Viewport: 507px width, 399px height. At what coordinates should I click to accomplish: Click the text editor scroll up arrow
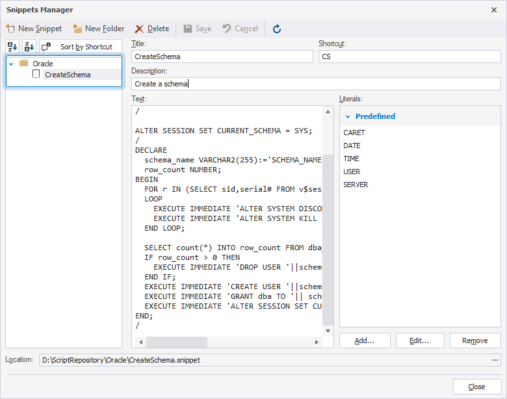click(x=328, y=112)
